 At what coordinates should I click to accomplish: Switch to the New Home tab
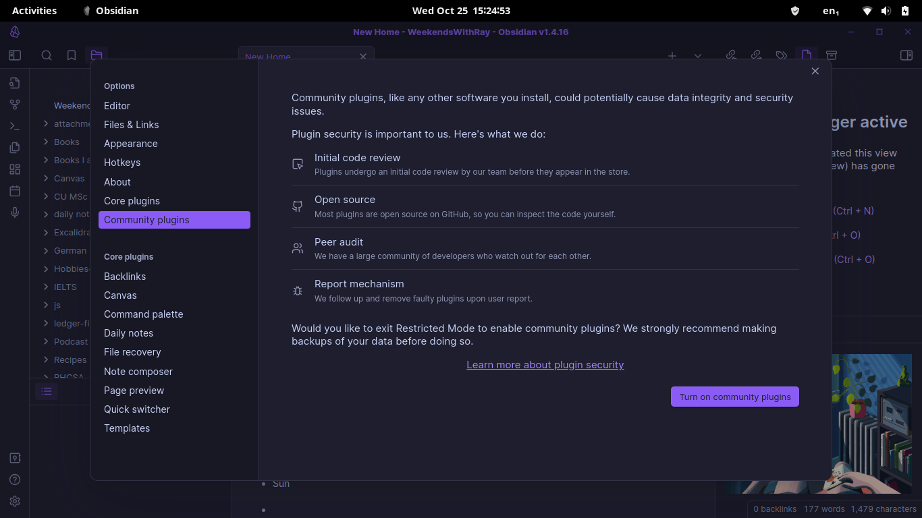click(268, 57)
